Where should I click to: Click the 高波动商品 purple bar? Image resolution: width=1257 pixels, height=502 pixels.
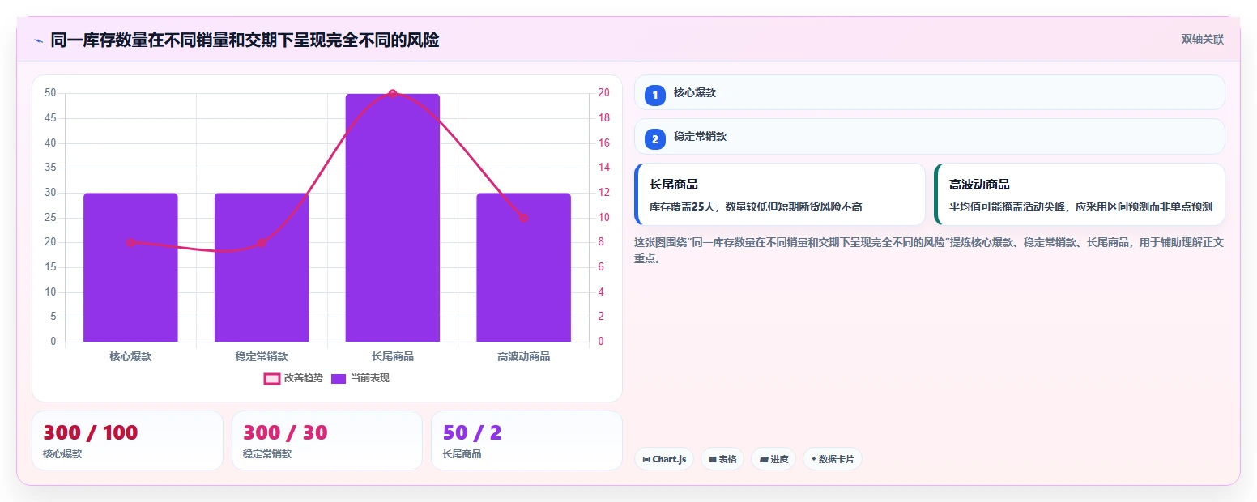(x=523, y=267)
